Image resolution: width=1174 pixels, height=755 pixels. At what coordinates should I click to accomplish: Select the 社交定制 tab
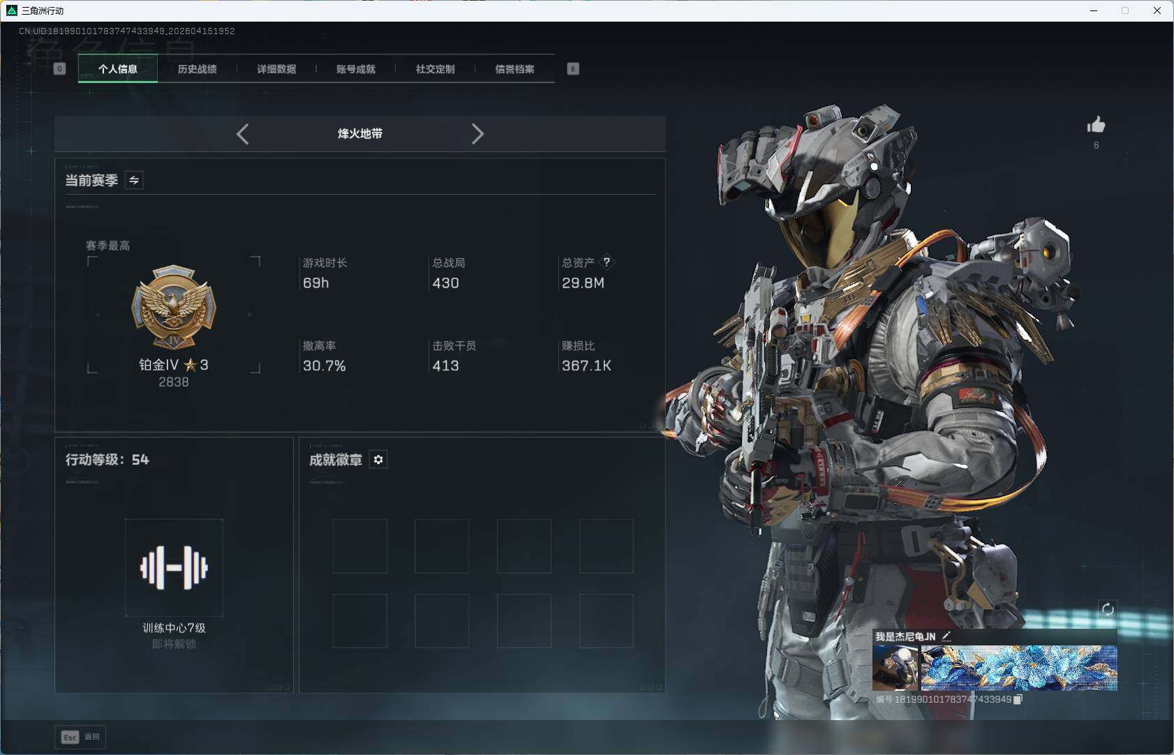pos(436,69)
